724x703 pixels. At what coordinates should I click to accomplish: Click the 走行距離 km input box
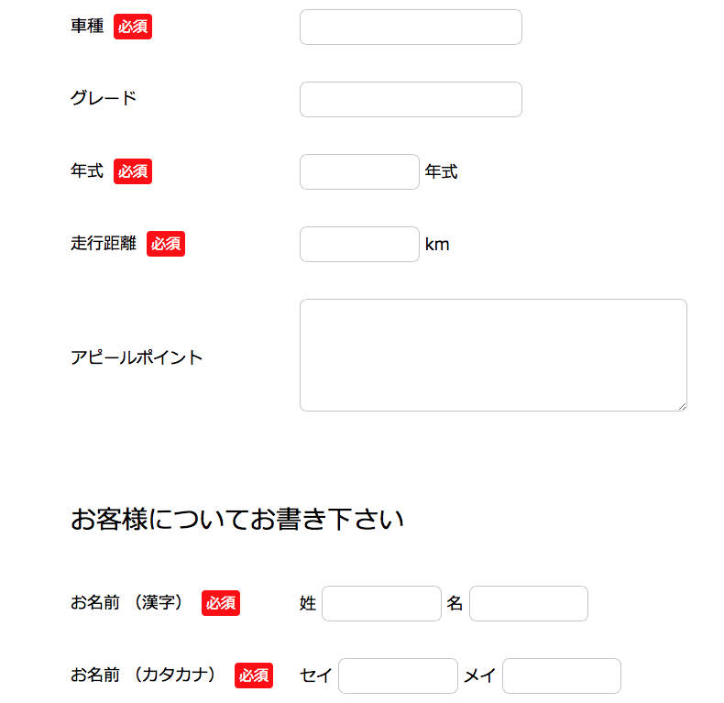359,244
